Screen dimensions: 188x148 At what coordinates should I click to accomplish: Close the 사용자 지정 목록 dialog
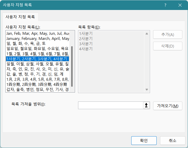(180, 5)
